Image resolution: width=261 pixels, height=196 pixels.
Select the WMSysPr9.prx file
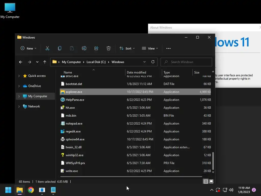pyautogui.click(x=135, y=163)
